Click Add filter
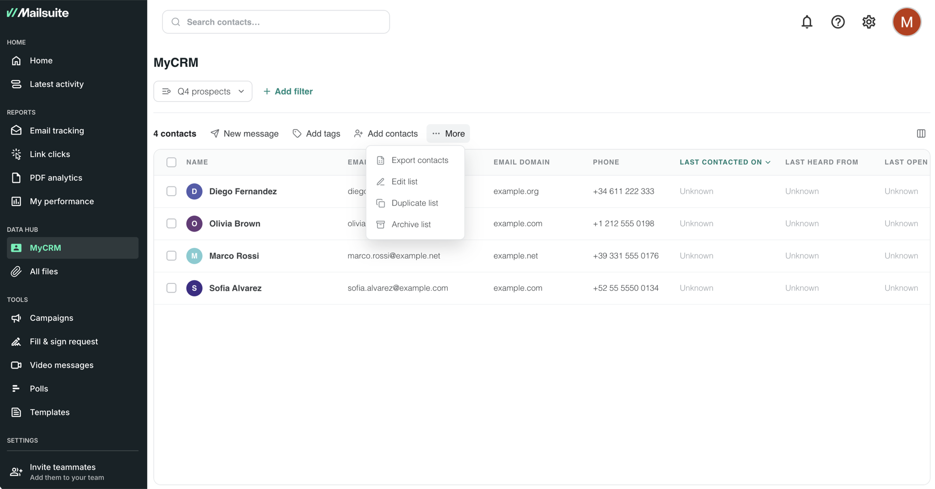The height and width of the screenshot is (489, 935). point(288,91)
